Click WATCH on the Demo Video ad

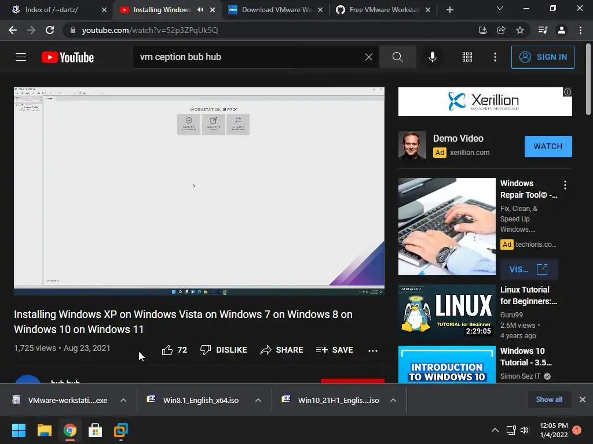(x=548, y=146)
